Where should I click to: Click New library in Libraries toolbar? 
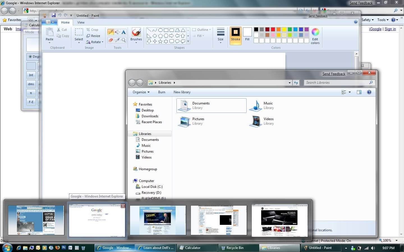click(x=182, y=92)
